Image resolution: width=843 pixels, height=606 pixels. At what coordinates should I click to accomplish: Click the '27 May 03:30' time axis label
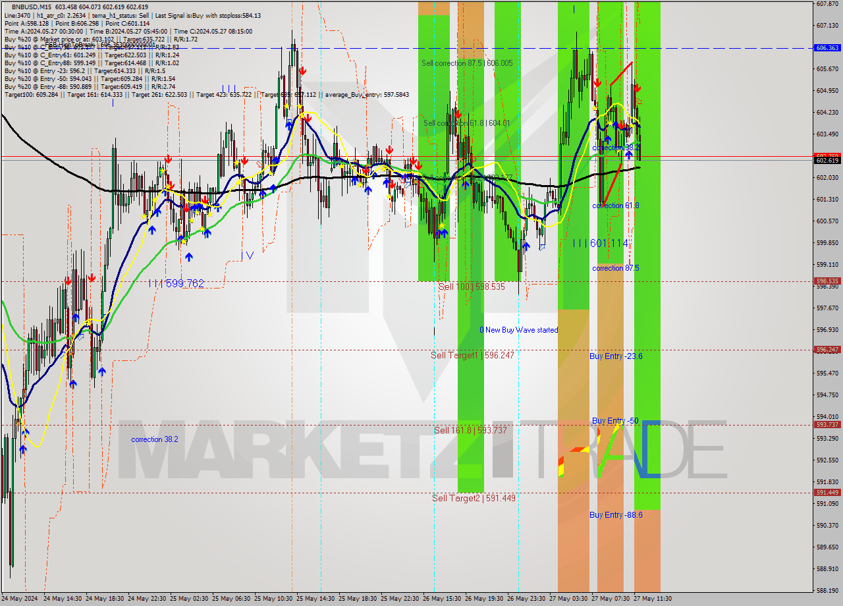[x=568, y=599]
